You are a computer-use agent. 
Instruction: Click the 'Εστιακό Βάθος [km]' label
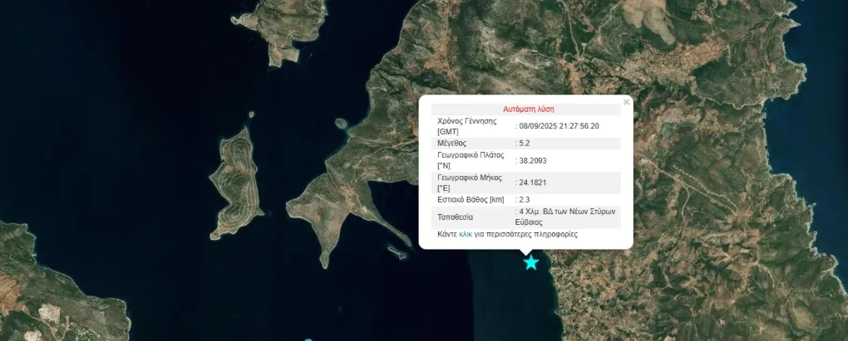point(471,200)
